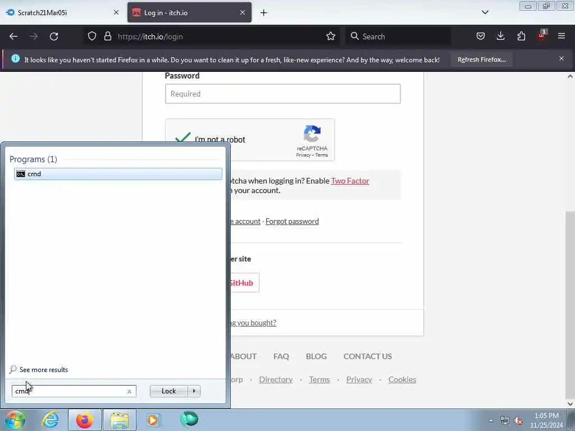This screenshot has height=431, width=575.
Task: Open reCAPTCHA Privacy link
Action: [303, 155]
